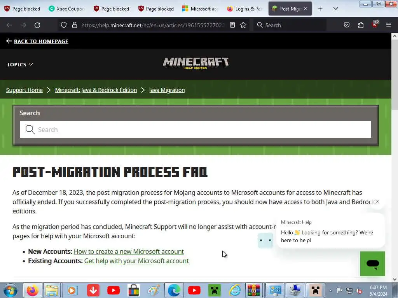Image resolution: width=398 pixels, height=298 pixels.
Task: Open Windows Explorer from the taskbar
Action: (52, 290)
